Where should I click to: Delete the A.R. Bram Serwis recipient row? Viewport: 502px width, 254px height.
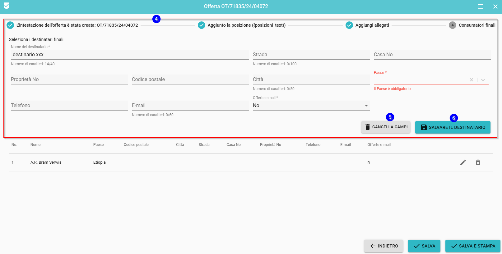pyautogui.click(x=478, y=162)
